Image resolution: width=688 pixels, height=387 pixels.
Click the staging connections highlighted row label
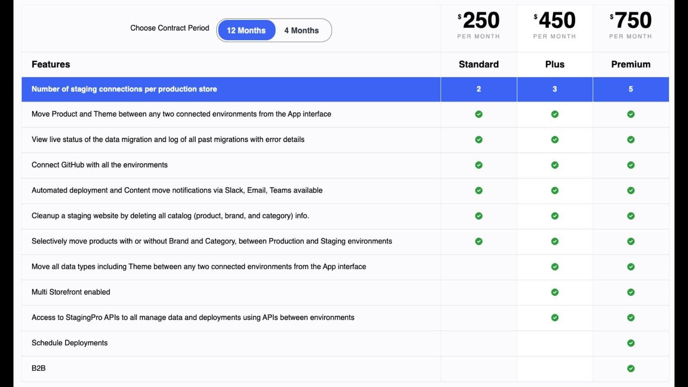tap(124, 89)
